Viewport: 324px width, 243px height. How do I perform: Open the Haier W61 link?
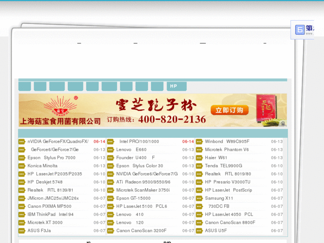(216, 158)
